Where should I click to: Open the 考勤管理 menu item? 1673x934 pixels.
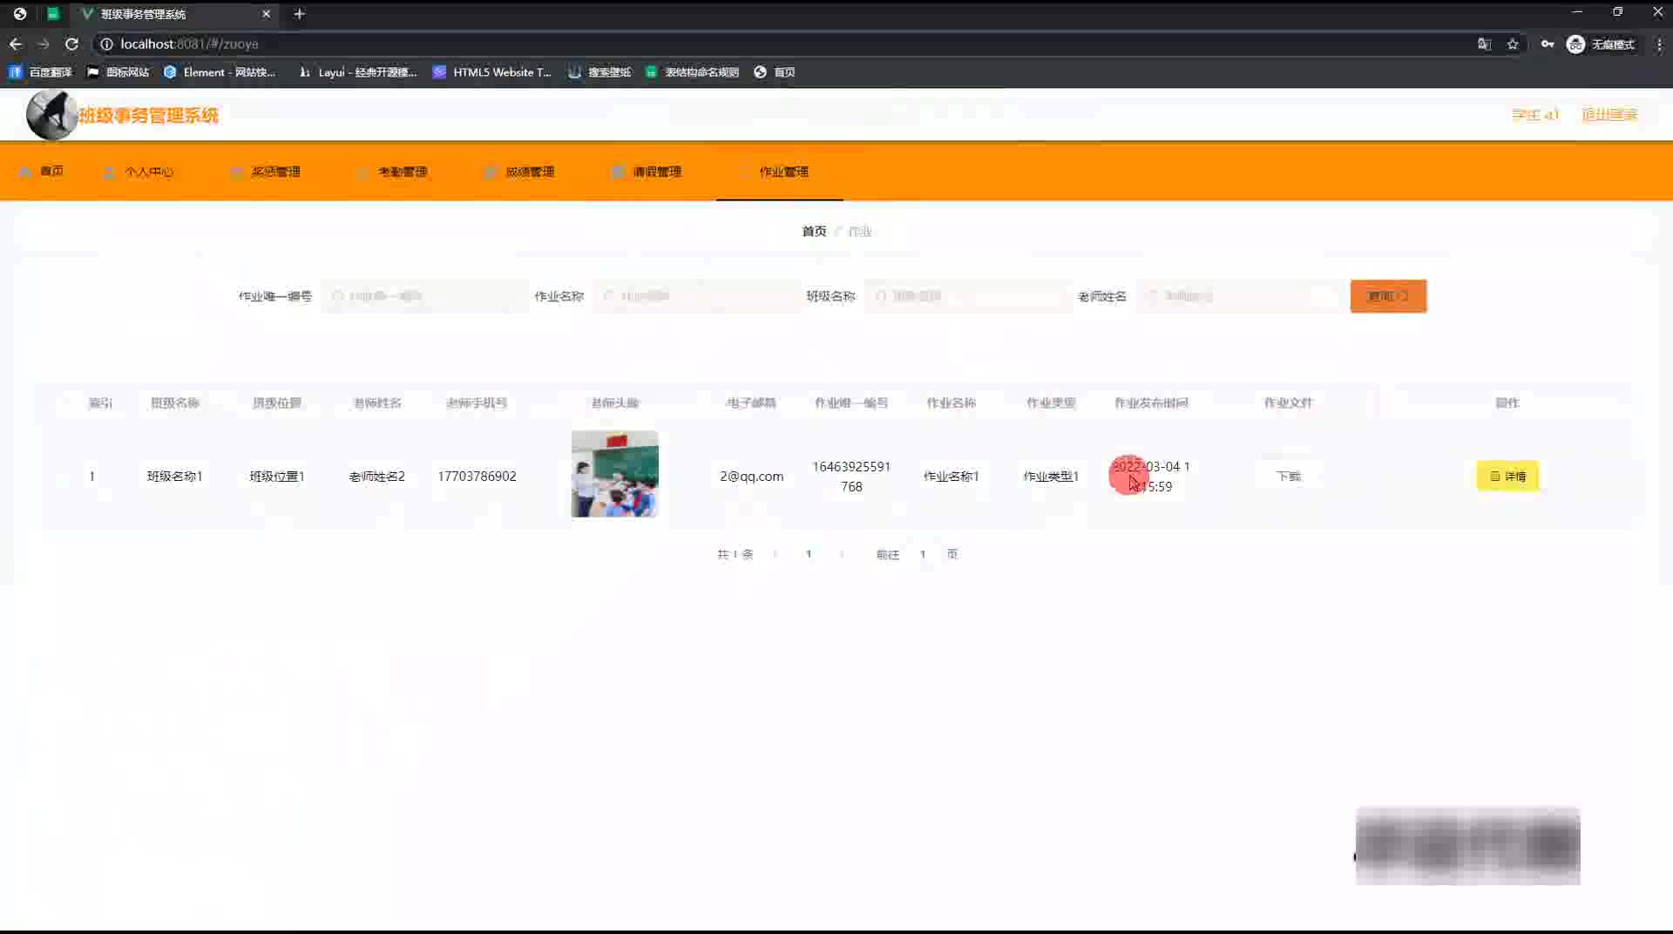393,172
